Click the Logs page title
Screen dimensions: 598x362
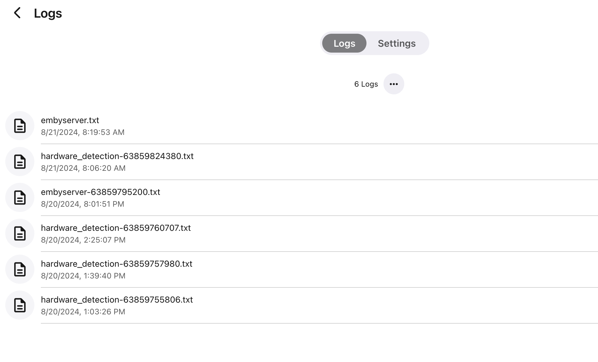click(x=48, y=13)
